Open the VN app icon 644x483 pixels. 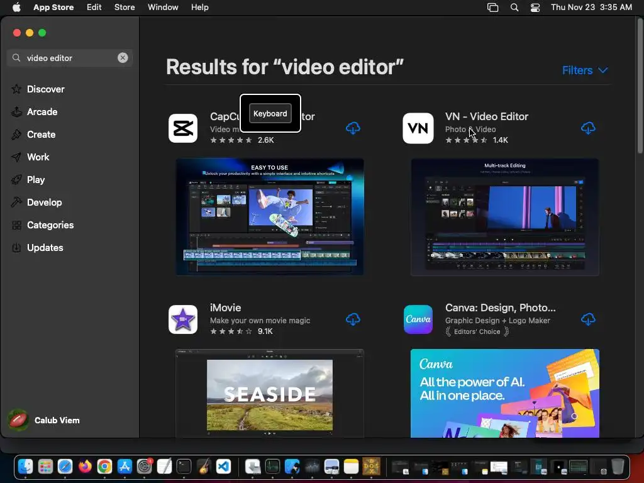pos(418,128)
